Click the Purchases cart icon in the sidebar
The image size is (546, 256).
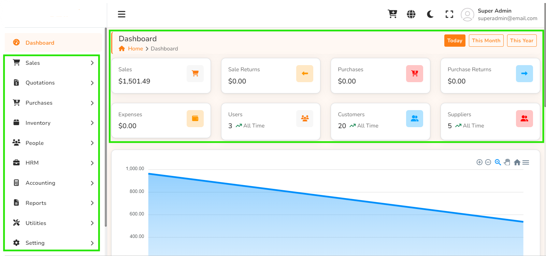16,103
